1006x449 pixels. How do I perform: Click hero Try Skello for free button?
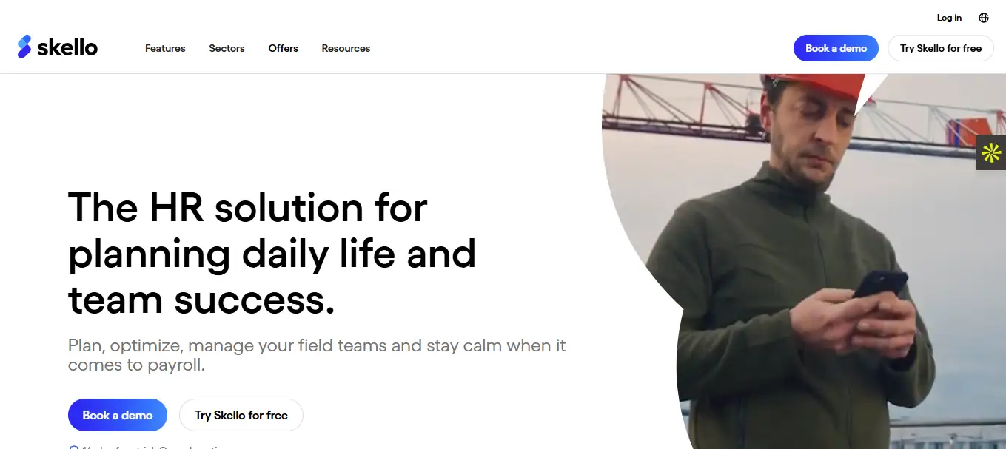241,415
